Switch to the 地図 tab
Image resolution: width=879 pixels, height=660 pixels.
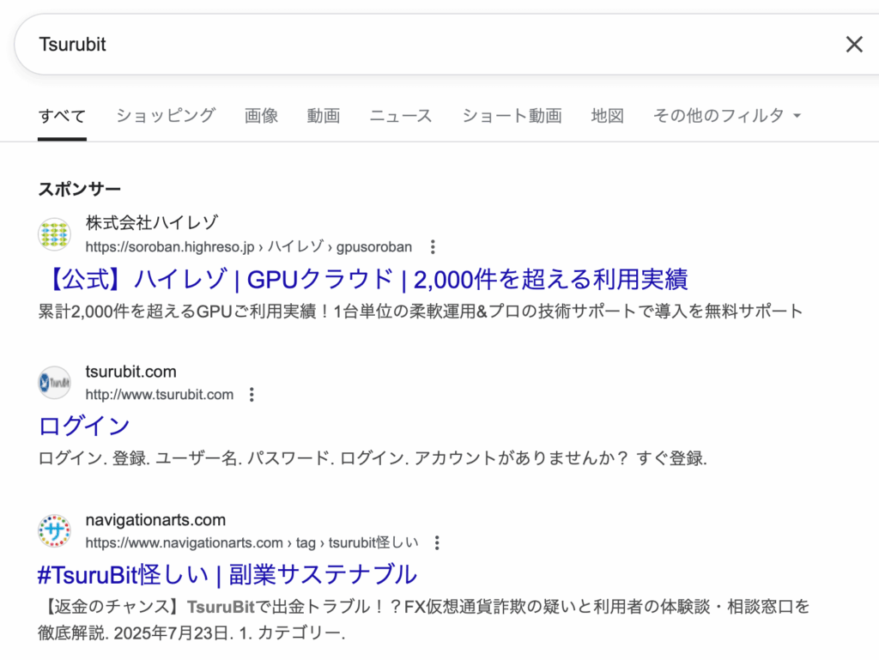pyautogui.click(x=607, y=116)
